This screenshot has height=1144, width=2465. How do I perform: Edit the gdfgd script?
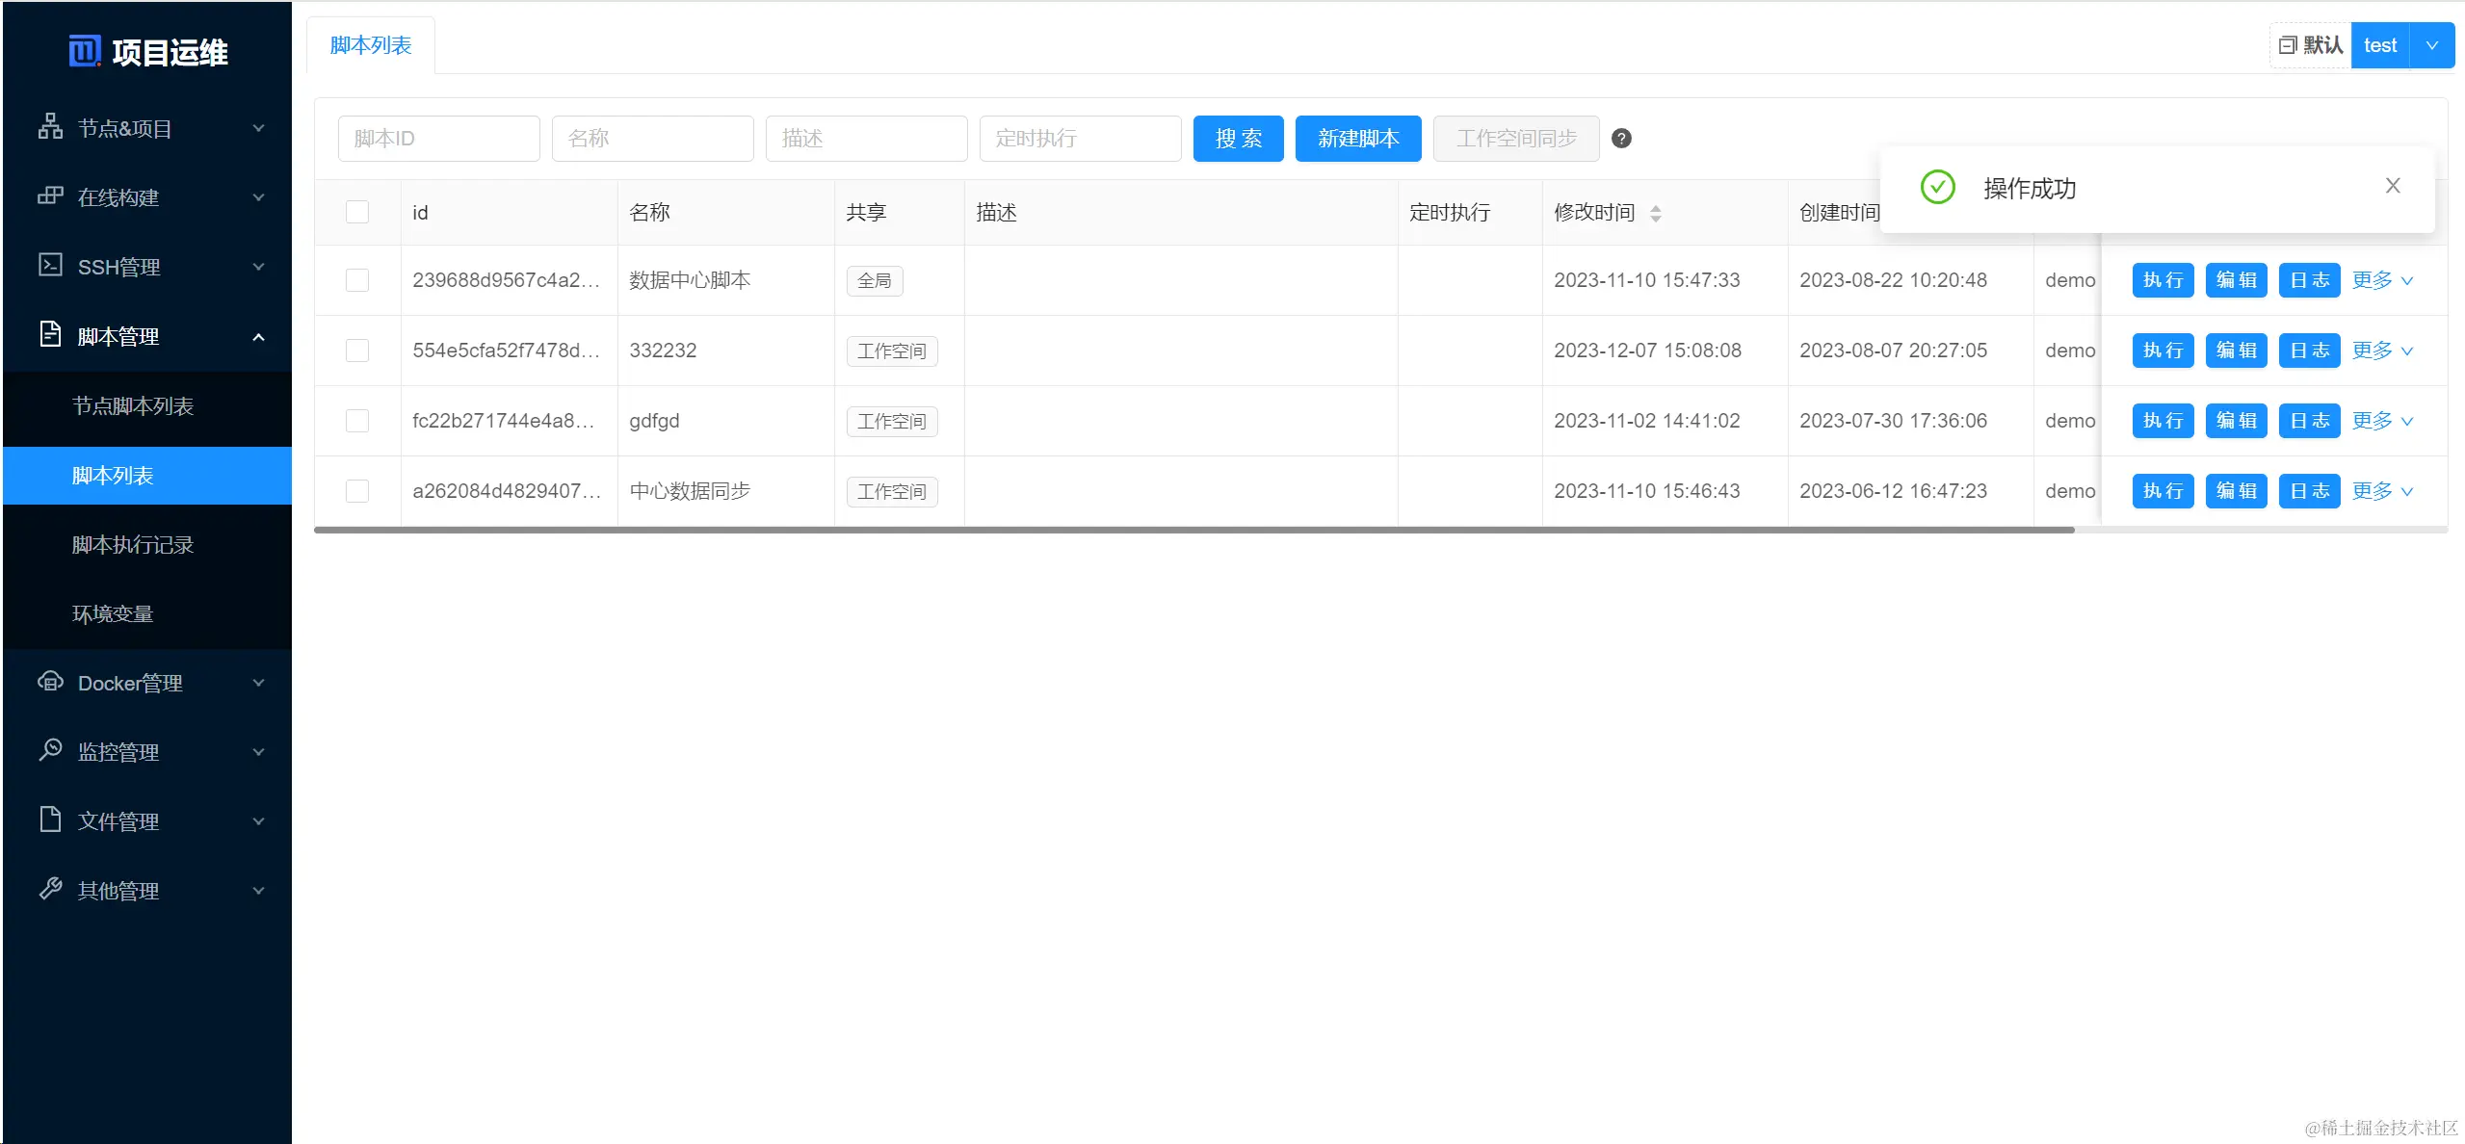click(2237, 421)
